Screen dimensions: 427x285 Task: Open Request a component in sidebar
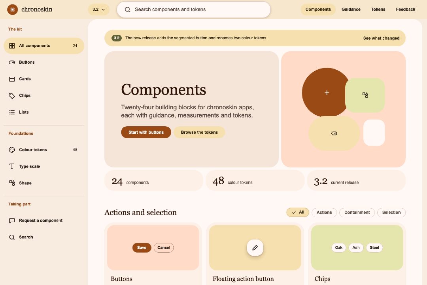click(x=44, y=220)
